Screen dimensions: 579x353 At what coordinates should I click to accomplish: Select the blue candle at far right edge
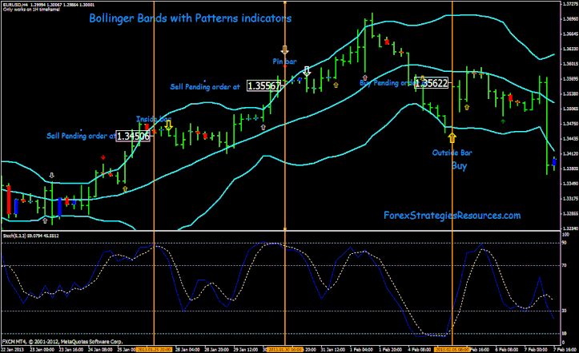(x=554, y=162)
